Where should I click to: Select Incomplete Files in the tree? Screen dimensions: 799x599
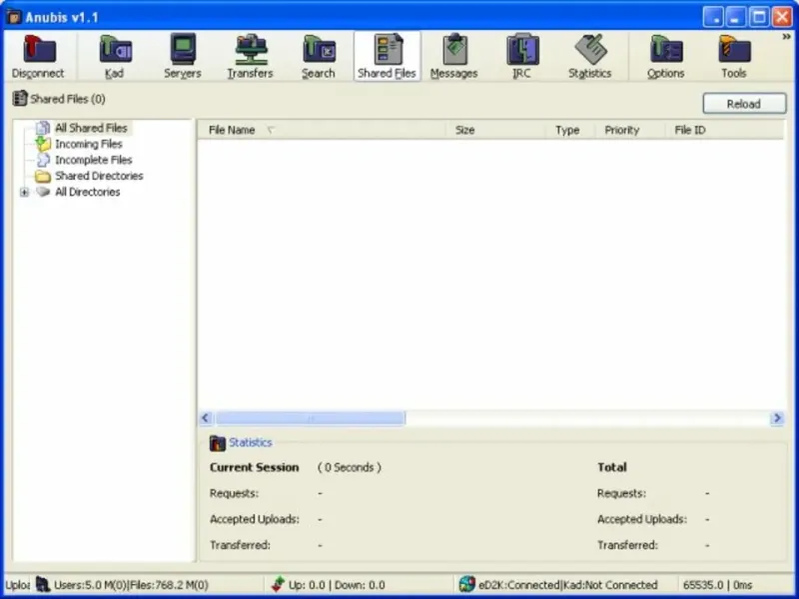click(x=93, y=160)
